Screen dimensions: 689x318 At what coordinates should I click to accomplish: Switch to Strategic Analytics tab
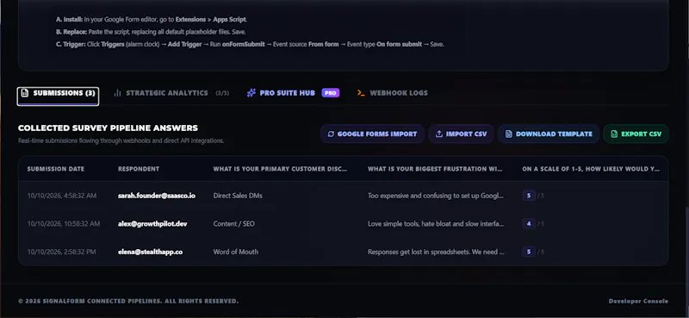[171, 93]
